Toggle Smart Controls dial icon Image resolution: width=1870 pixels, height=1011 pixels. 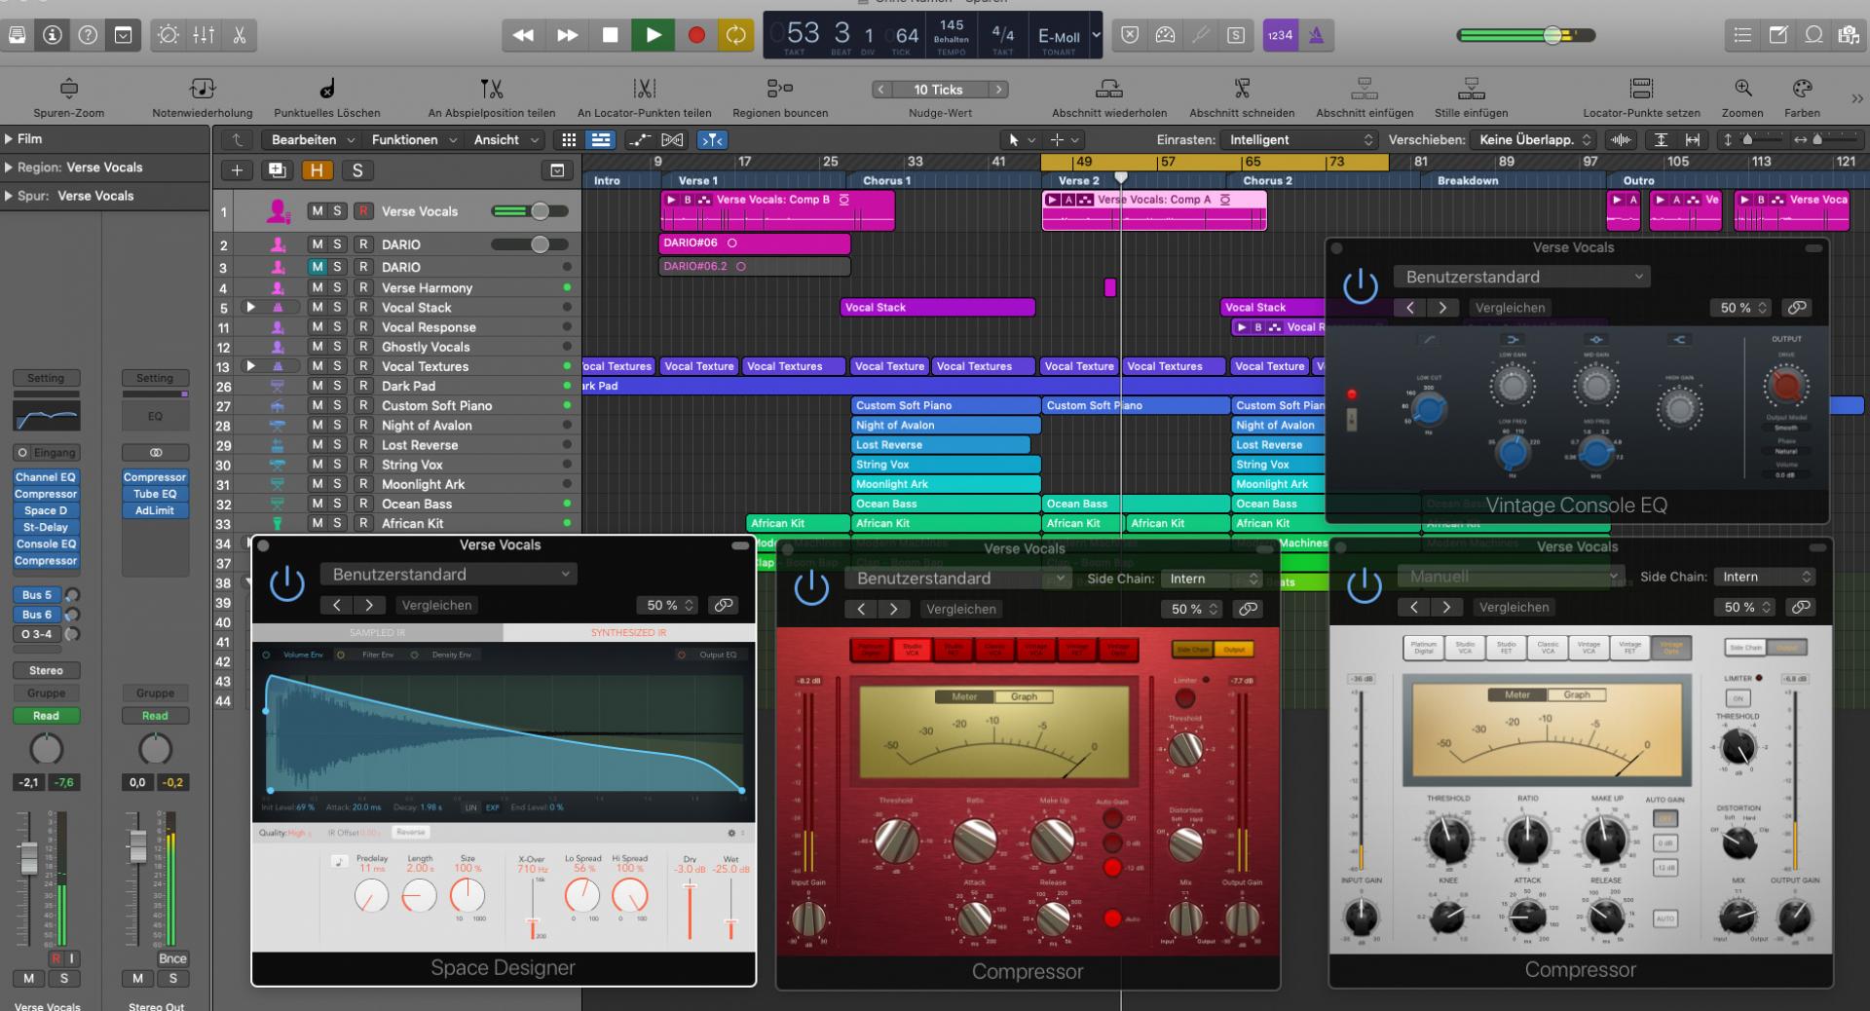click(x=168, y=35)
